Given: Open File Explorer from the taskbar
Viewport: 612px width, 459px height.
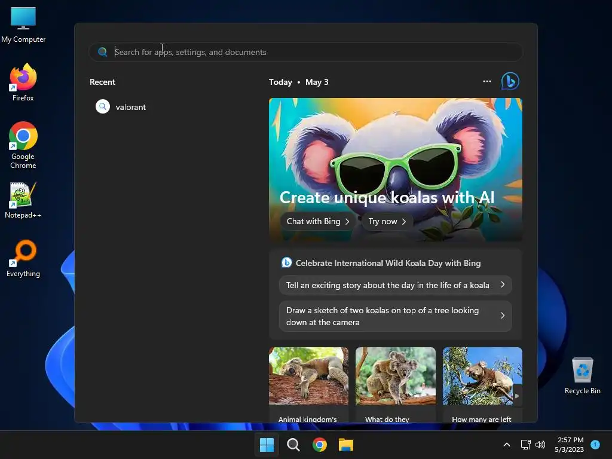Looking at the screenshot, I should point(346,445).
